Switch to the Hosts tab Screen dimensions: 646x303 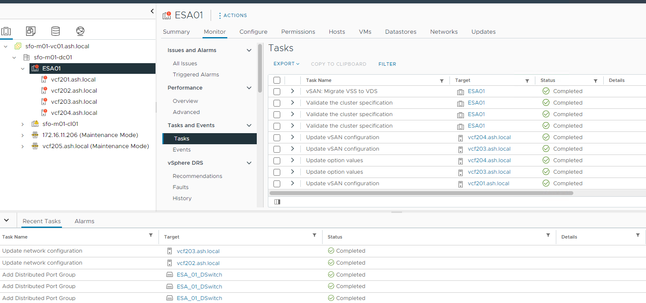[x=337, y=32]
